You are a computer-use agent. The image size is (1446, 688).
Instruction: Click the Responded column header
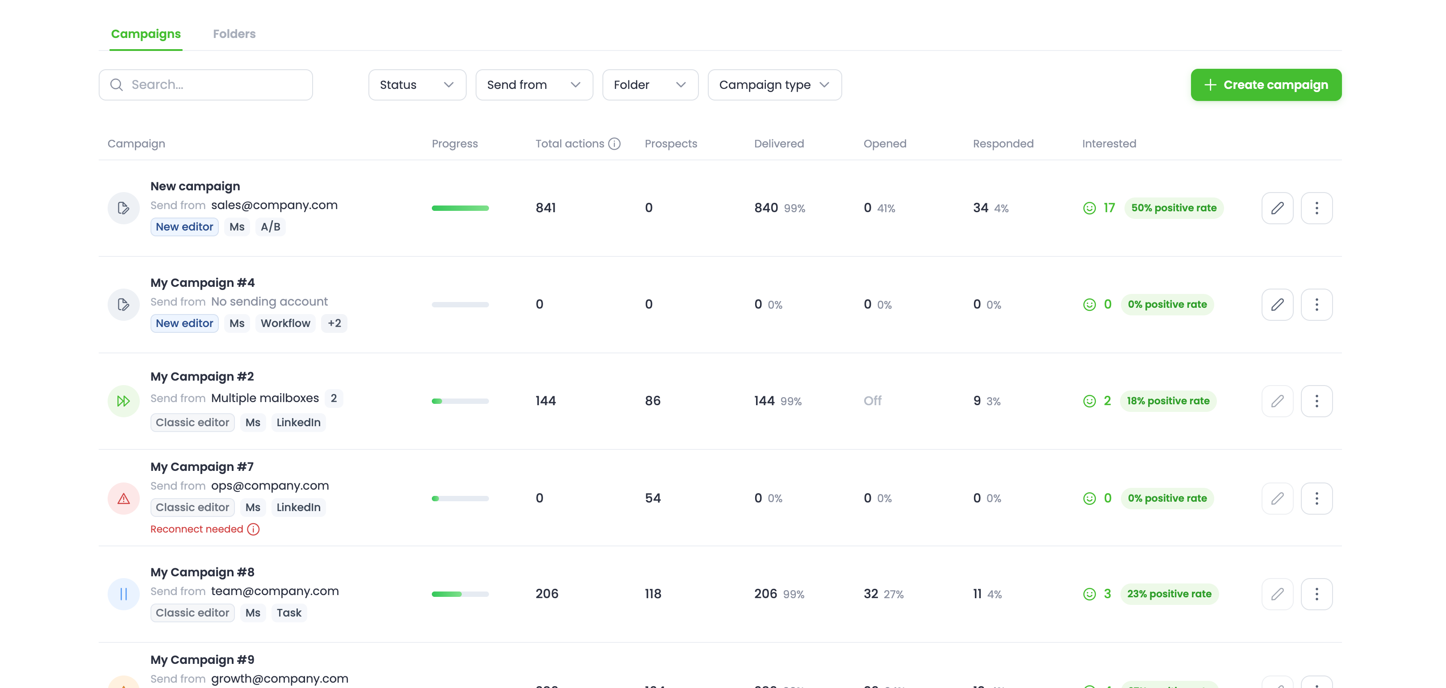point(1003,144)
